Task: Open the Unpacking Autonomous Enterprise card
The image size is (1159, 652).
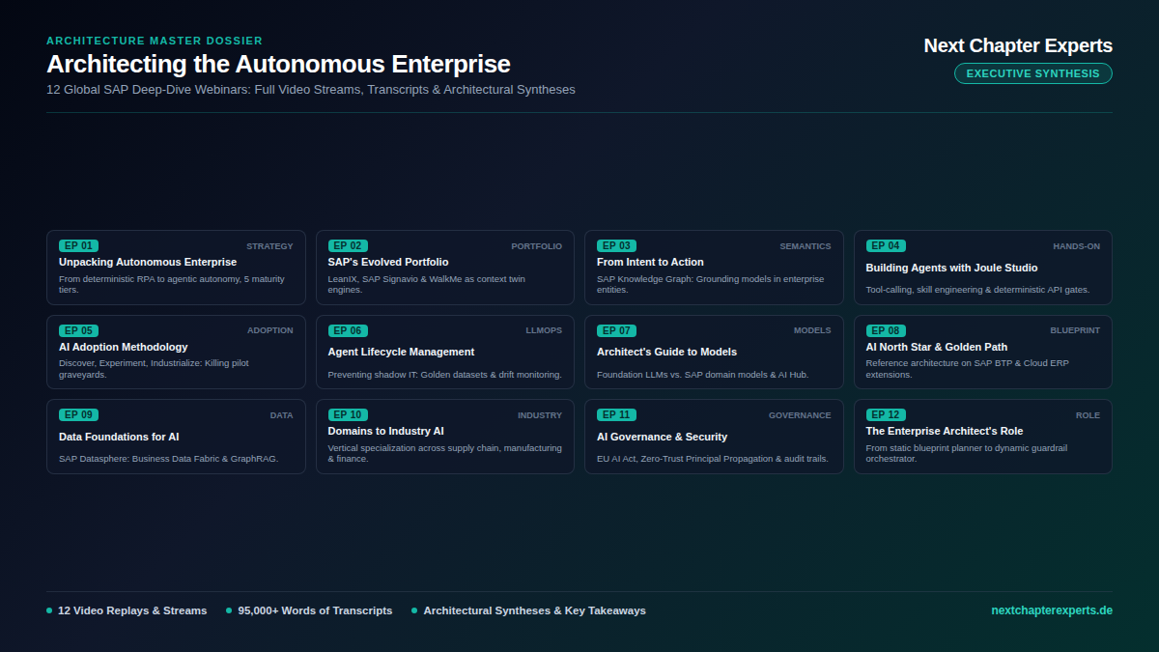Action: coord(176,268)
